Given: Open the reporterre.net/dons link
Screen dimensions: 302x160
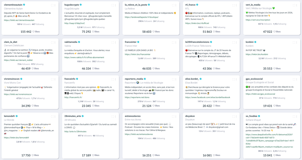Looking at the screenshot, I should tap(137, 97).
